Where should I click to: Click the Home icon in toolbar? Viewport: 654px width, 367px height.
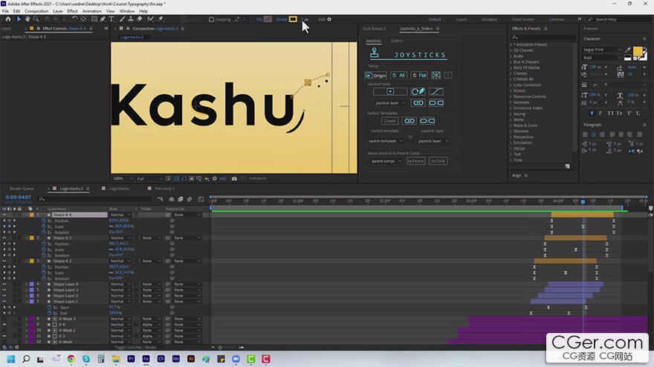[x=7, y=19]
